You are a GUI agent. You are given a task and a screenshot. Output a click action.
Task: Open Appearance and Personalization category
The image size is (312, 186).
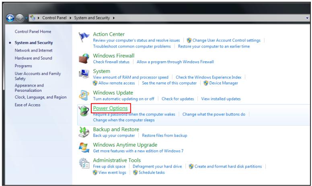click(x=29, y=88)
